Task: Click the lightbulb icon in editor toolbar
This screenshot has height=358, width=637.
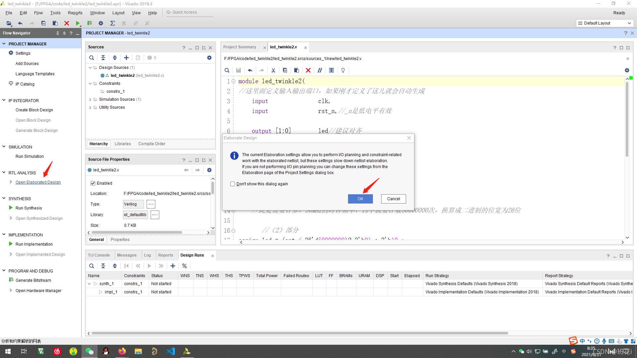Action: pyautogui.click(x=343, y=70)
